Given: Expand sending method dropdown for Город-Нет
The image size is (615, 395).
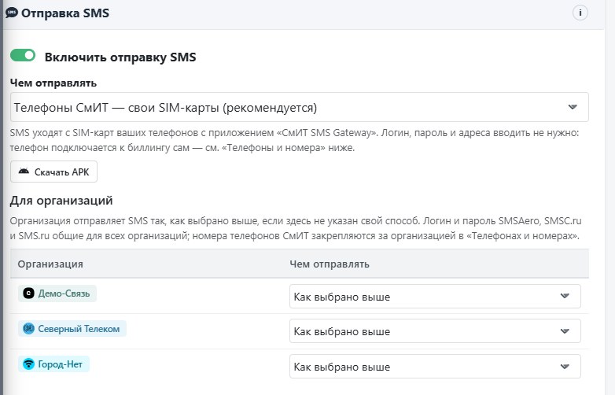Looking at the screenshot, I should tap(435, 367).
